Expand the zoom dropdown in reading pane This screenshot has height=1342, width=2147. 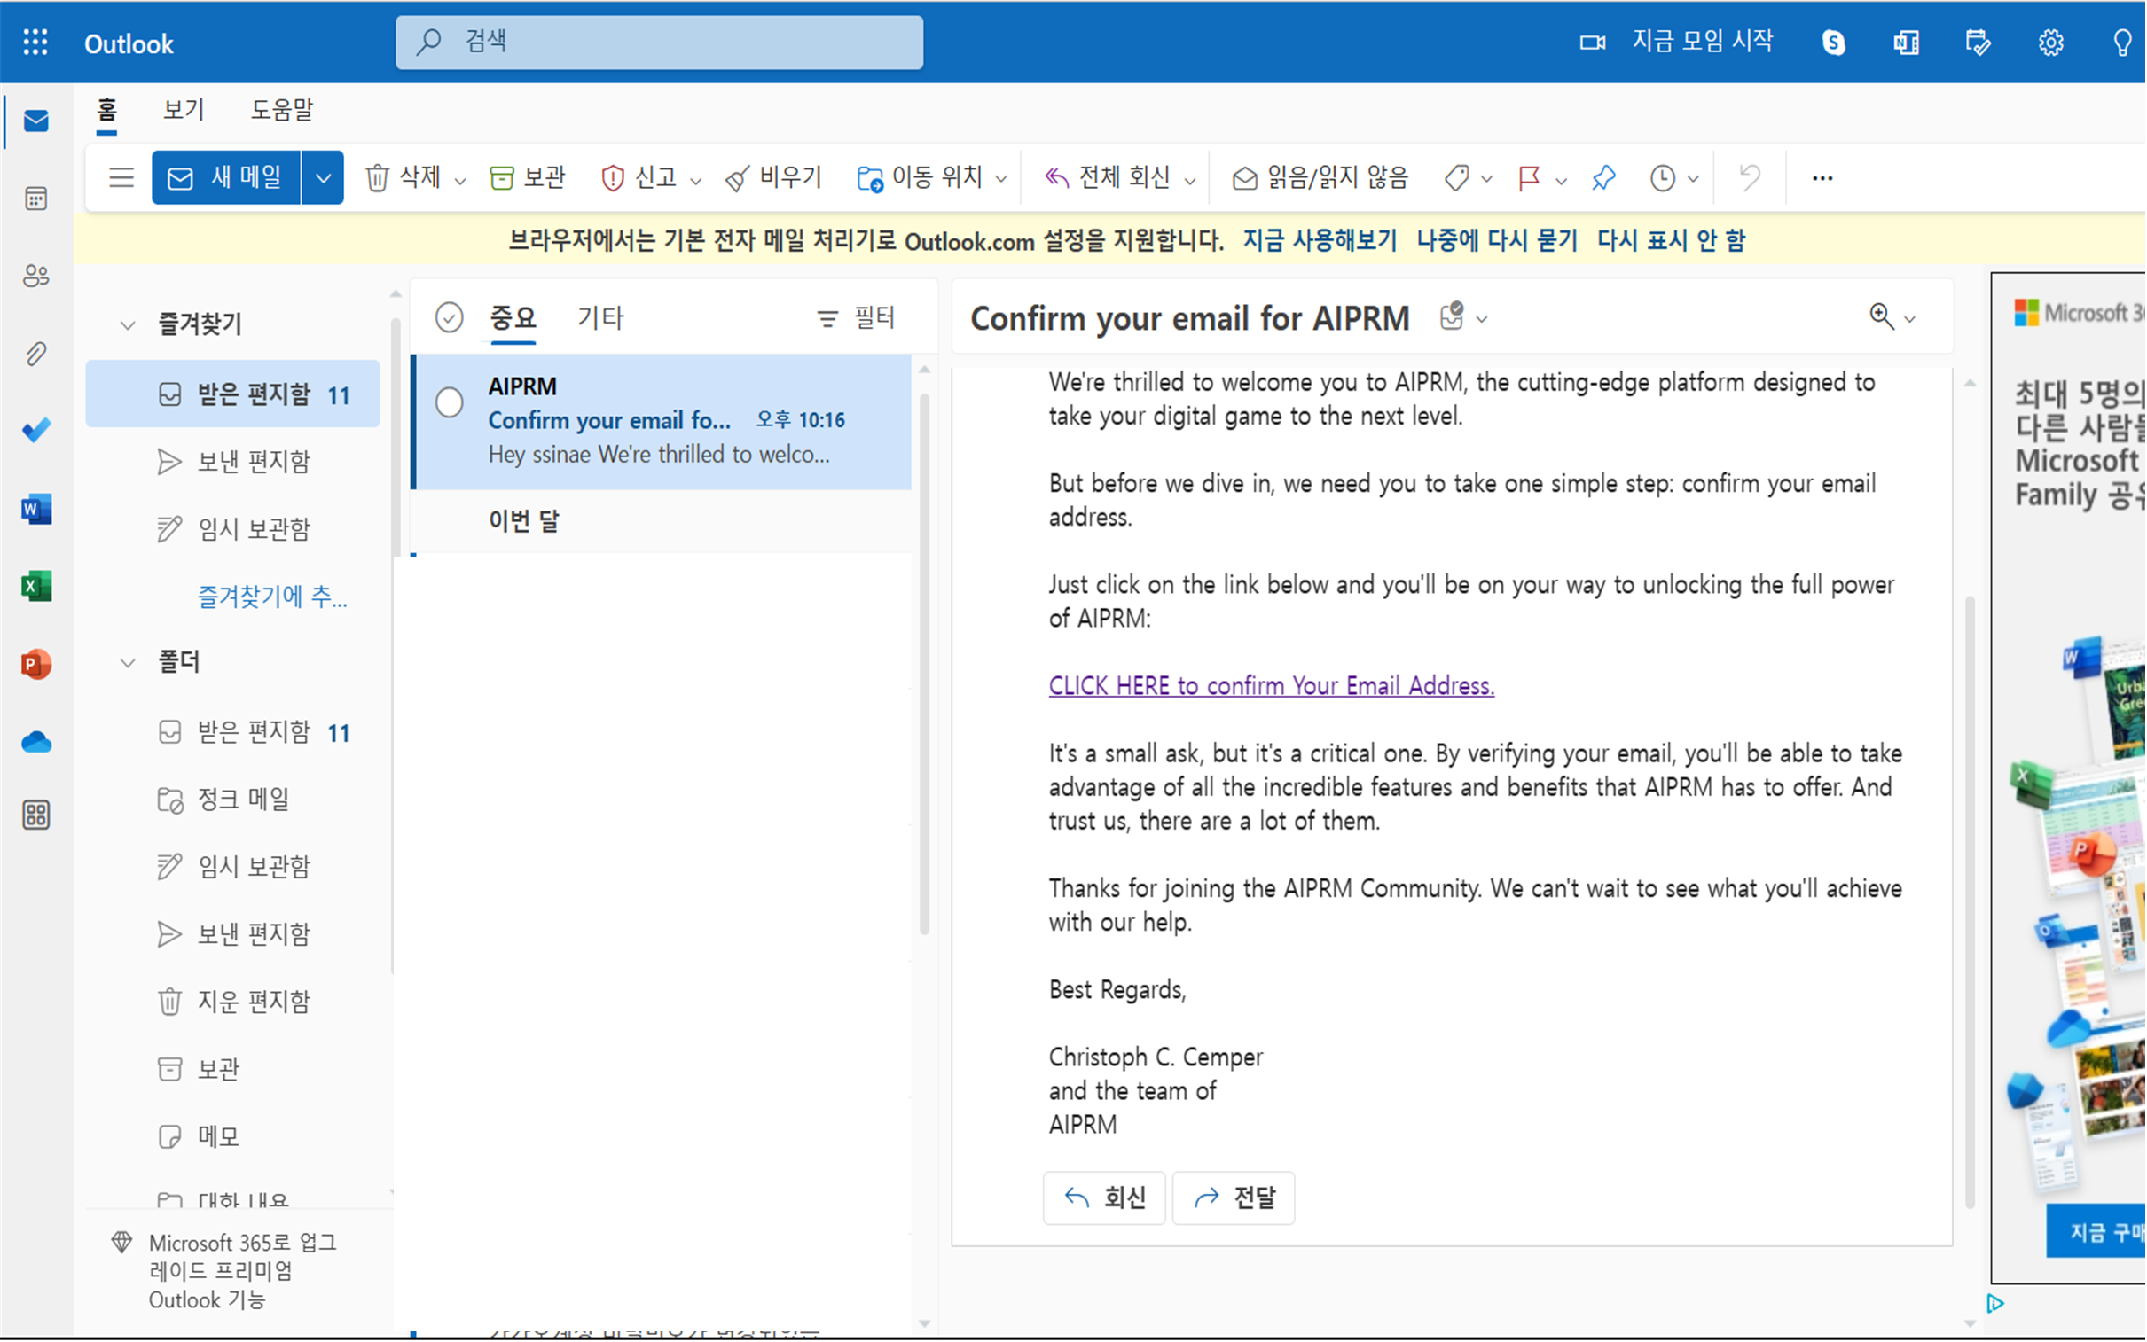click(x=1912, y=318)
